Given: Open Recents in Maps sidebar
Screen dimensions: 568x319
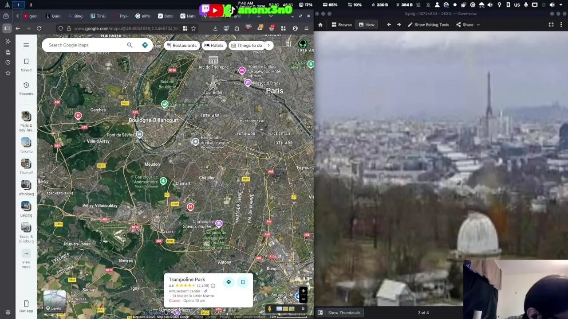Looking at the screenshot, I should [26, 88].
